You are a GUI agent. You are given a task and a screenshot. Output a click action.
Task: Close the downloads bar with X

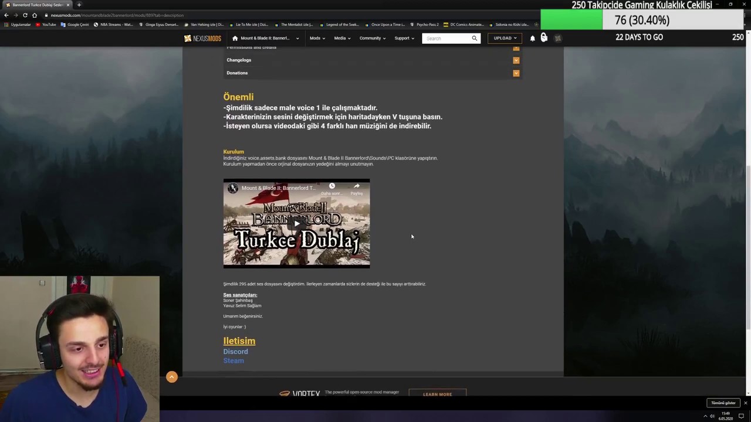pos(746,403)
